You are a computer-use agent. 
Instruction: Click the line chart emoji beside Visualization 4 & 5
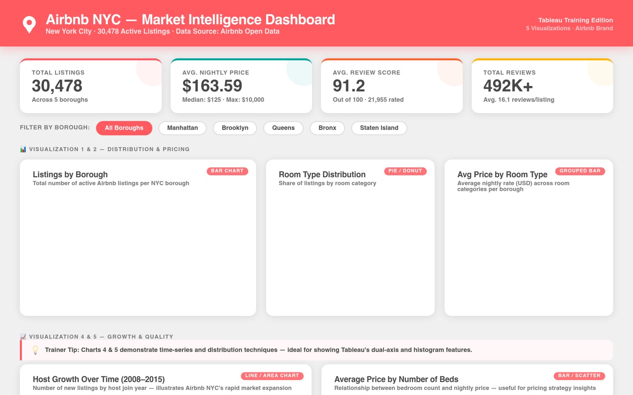pos(23,337)
